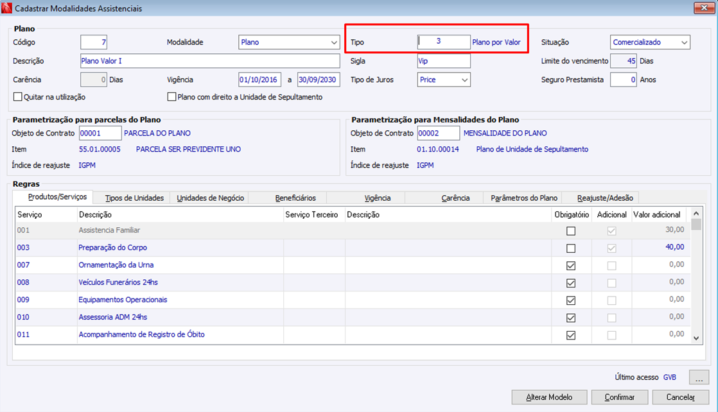Toggle Adicional for Ornamentação da Urna
The height and width of the screenshot is (412, 718).
611,266
